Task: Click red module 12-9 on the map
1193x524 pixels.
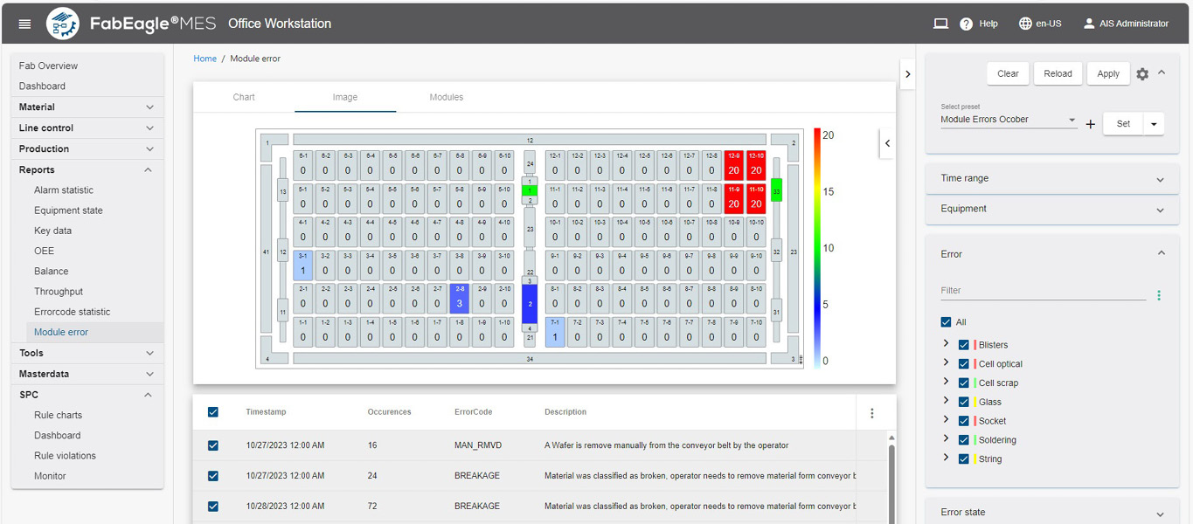Action: click(733, 166)
